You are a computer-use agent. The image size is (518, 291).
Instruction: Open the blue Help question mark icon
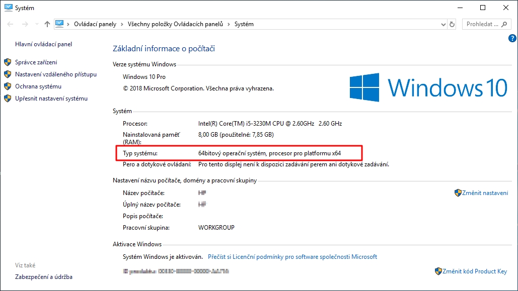coord(512,38)
